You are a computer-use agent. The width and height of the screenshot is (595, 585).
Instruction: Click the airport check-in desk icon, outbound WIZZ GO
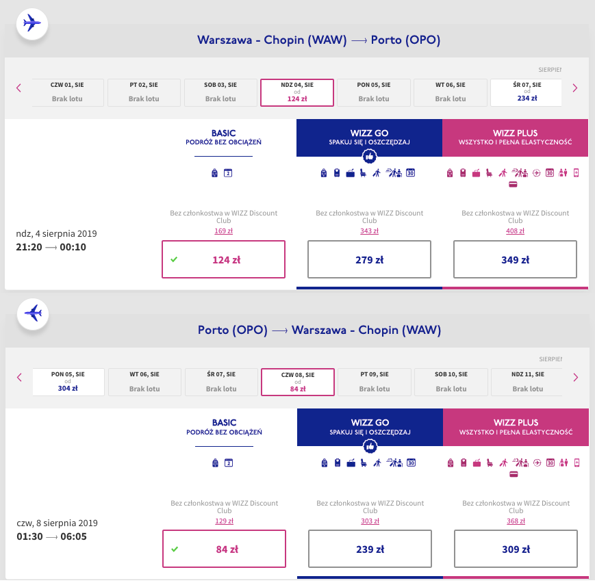coord(394,173)
